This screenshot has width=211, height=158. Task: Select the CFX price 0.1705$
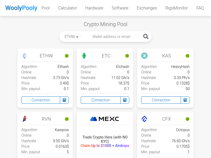(183, 146)
